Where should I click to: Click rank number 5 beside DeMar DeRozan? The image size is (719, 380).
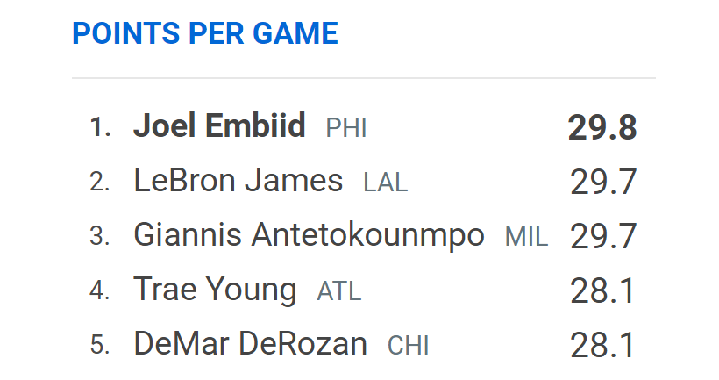[x=100, y=346]
